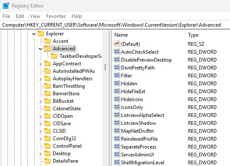Open the File menu
This screenshot has height=166, width=230.
click(6, 16)
